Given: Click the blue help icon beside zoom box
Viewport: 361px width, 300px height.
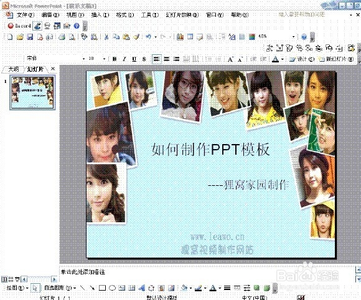Looking at the screenshot, I should coord(304,37).
